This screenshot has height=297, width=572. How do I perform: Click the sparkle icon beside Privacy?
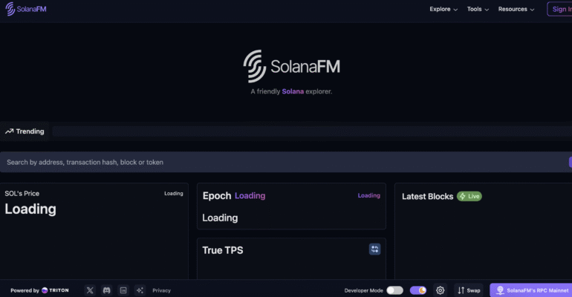tap(140, 290)
